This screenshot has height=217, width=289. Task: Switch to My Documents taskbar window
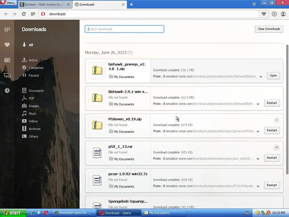coord(164,213)
